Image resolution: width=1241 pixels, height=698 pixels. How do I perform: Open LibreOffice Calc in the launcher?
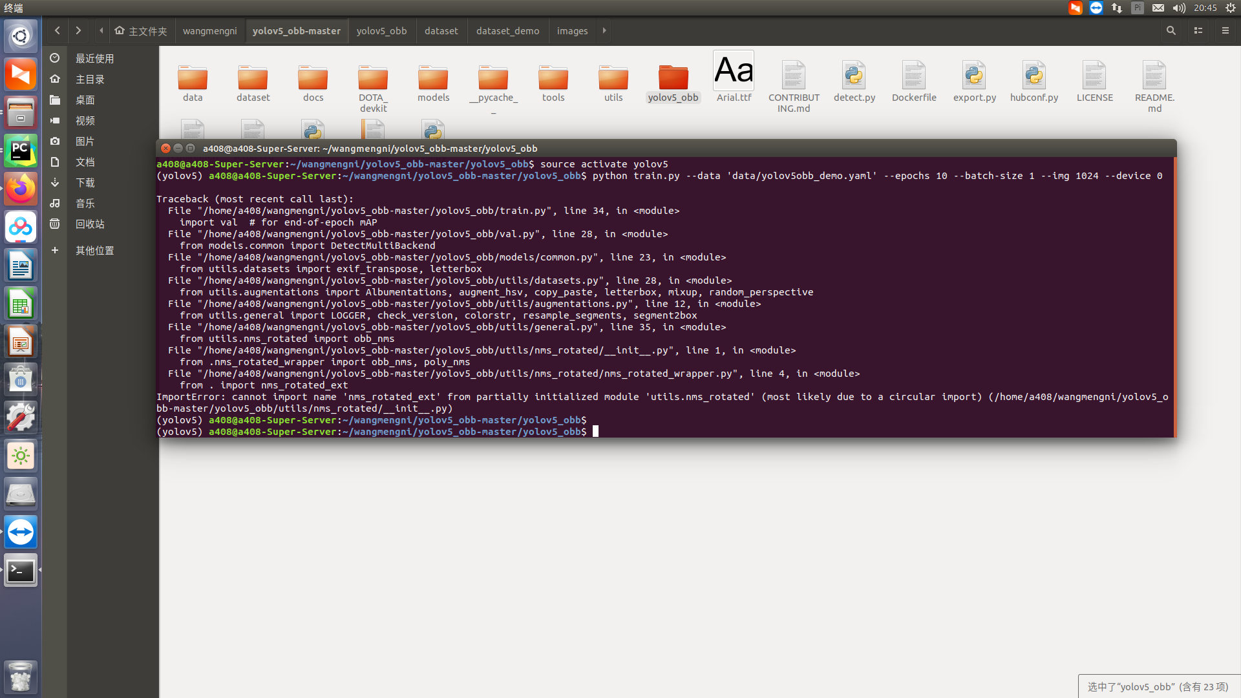pyautogui.click(x=21, y=304)
